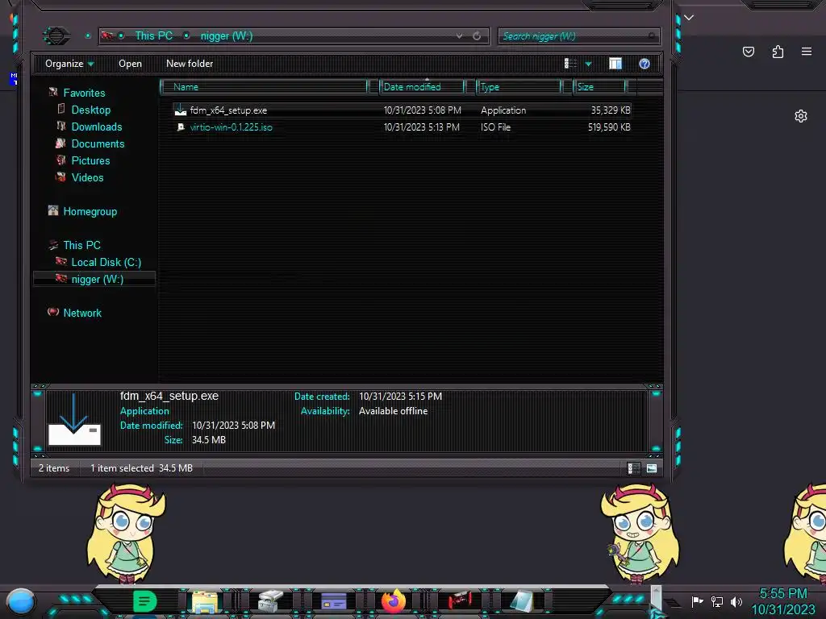Click the Local Disk (C:) drive icon
The width and height of the screenshot is (826, 619).
[x=61, y=261]
